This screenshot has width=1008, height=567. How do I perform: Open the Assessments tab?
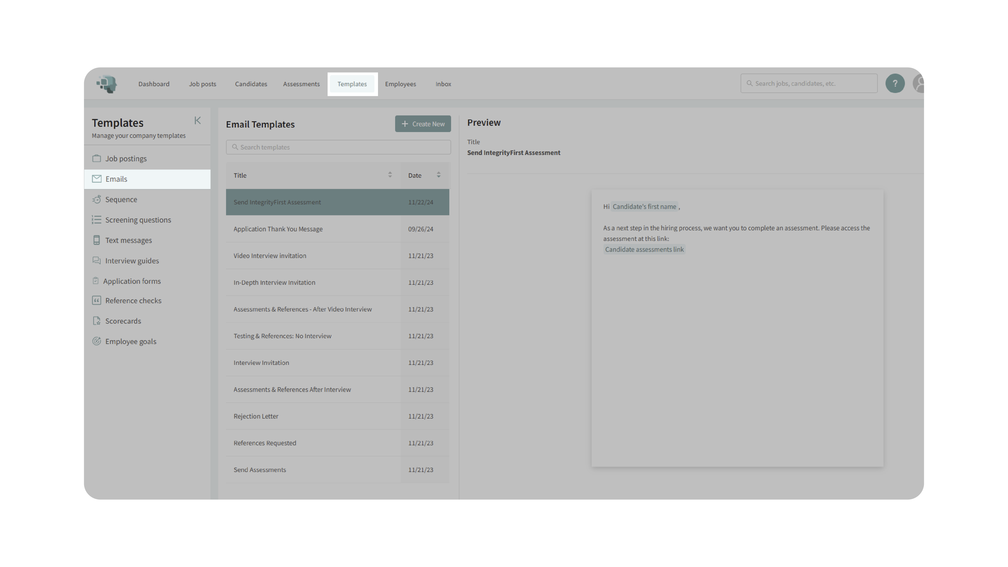tap(301, 84)
